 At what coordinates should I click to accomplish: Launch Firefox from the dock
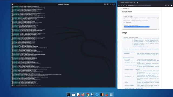[x=83, y=95]
